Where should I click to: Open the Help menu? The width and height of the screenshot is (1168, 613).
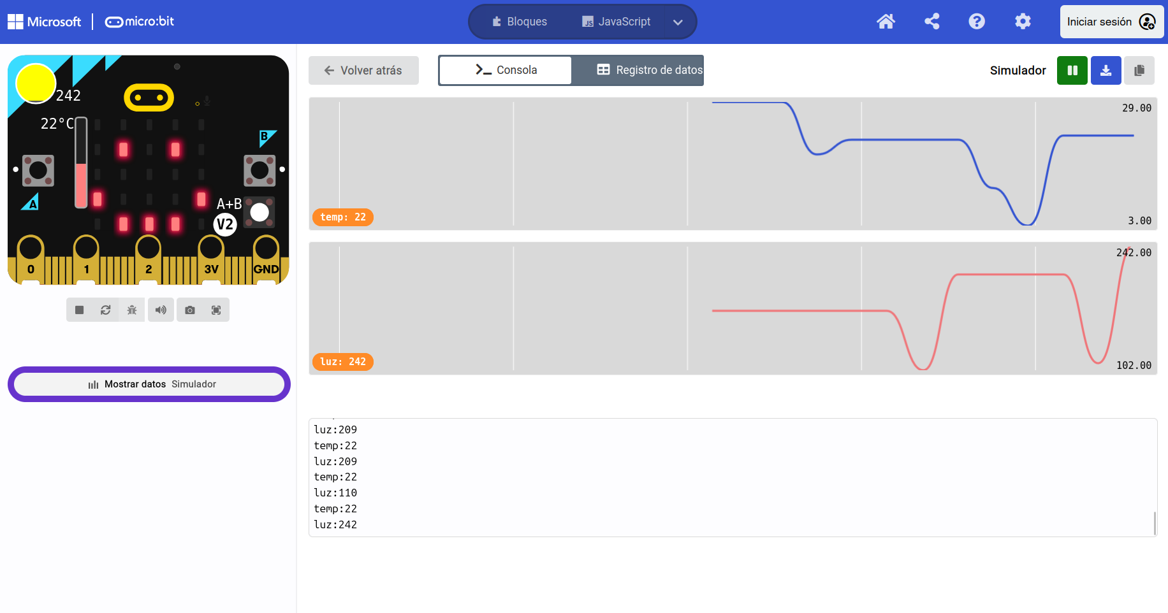coord(977,22)
